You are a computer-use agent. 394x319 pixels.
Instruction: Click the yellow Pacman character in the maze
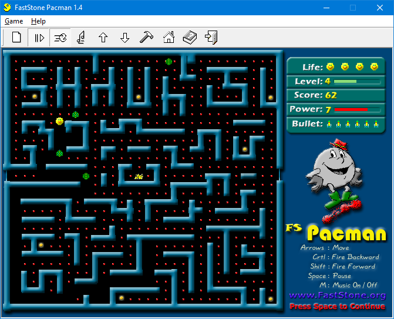coord(59,122)
